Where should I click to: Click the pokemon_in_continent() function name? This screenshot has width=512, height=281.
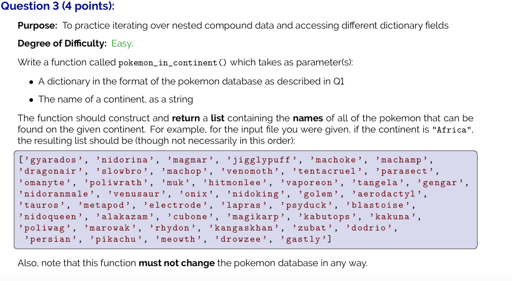tap(172, 62)
